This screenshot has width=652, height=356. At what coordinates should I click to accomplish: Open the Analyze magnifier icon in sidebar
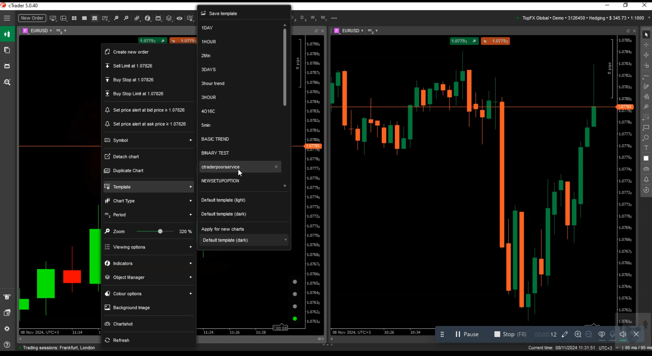pos(7,82)
